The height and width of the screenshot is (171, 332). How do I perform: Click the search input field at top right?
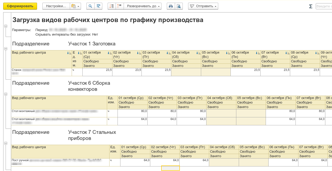(x=323, y=6)
